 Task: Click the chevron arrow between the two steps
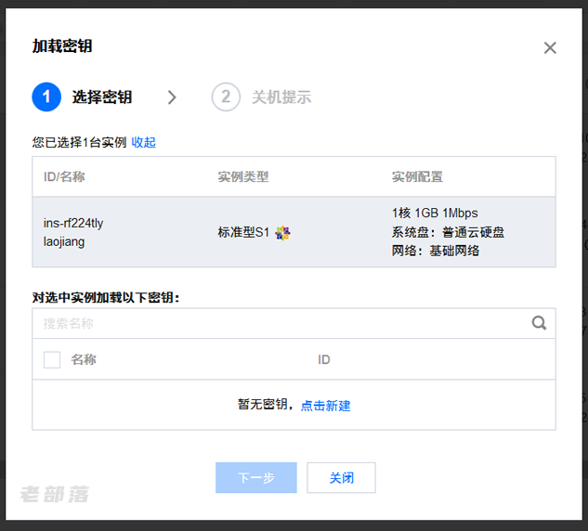click(172, 97)
